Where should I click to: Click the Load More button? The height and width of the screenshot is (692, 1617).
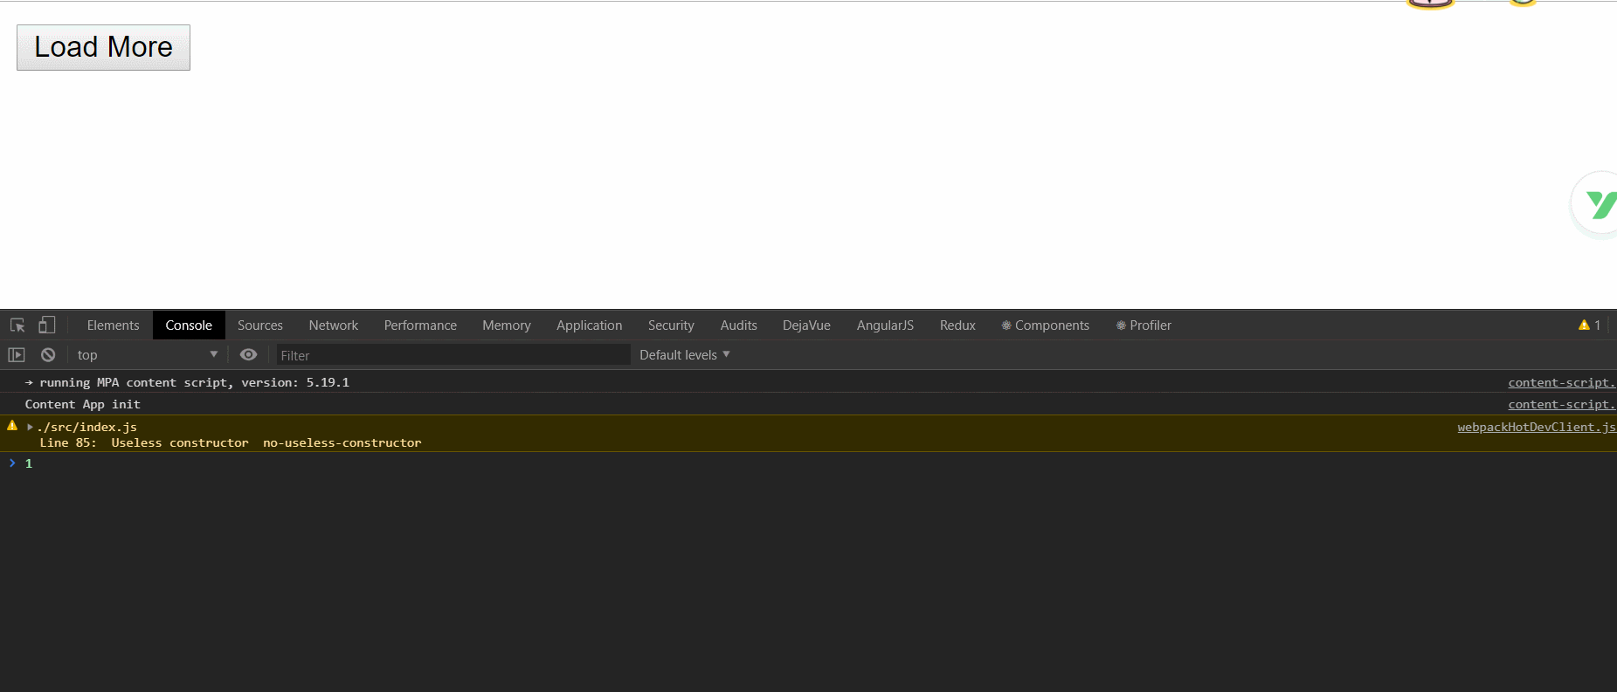(x=103, y=47)
